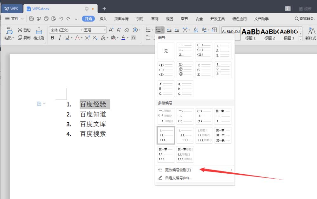This screenshot has height=199, width=317.
Task: Click the Print icon in quick toolbar
Action: pos(46,19)
